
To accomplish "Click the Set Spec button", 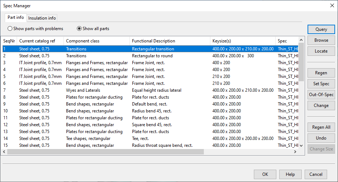I will tap(321, 84).
